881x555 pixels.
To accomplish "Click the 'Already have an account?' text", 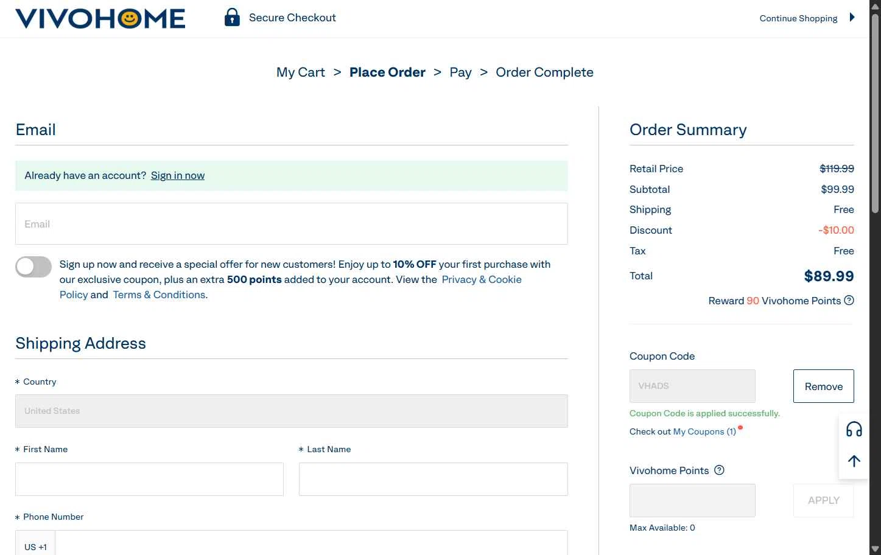I will click(x=85, y=175).
